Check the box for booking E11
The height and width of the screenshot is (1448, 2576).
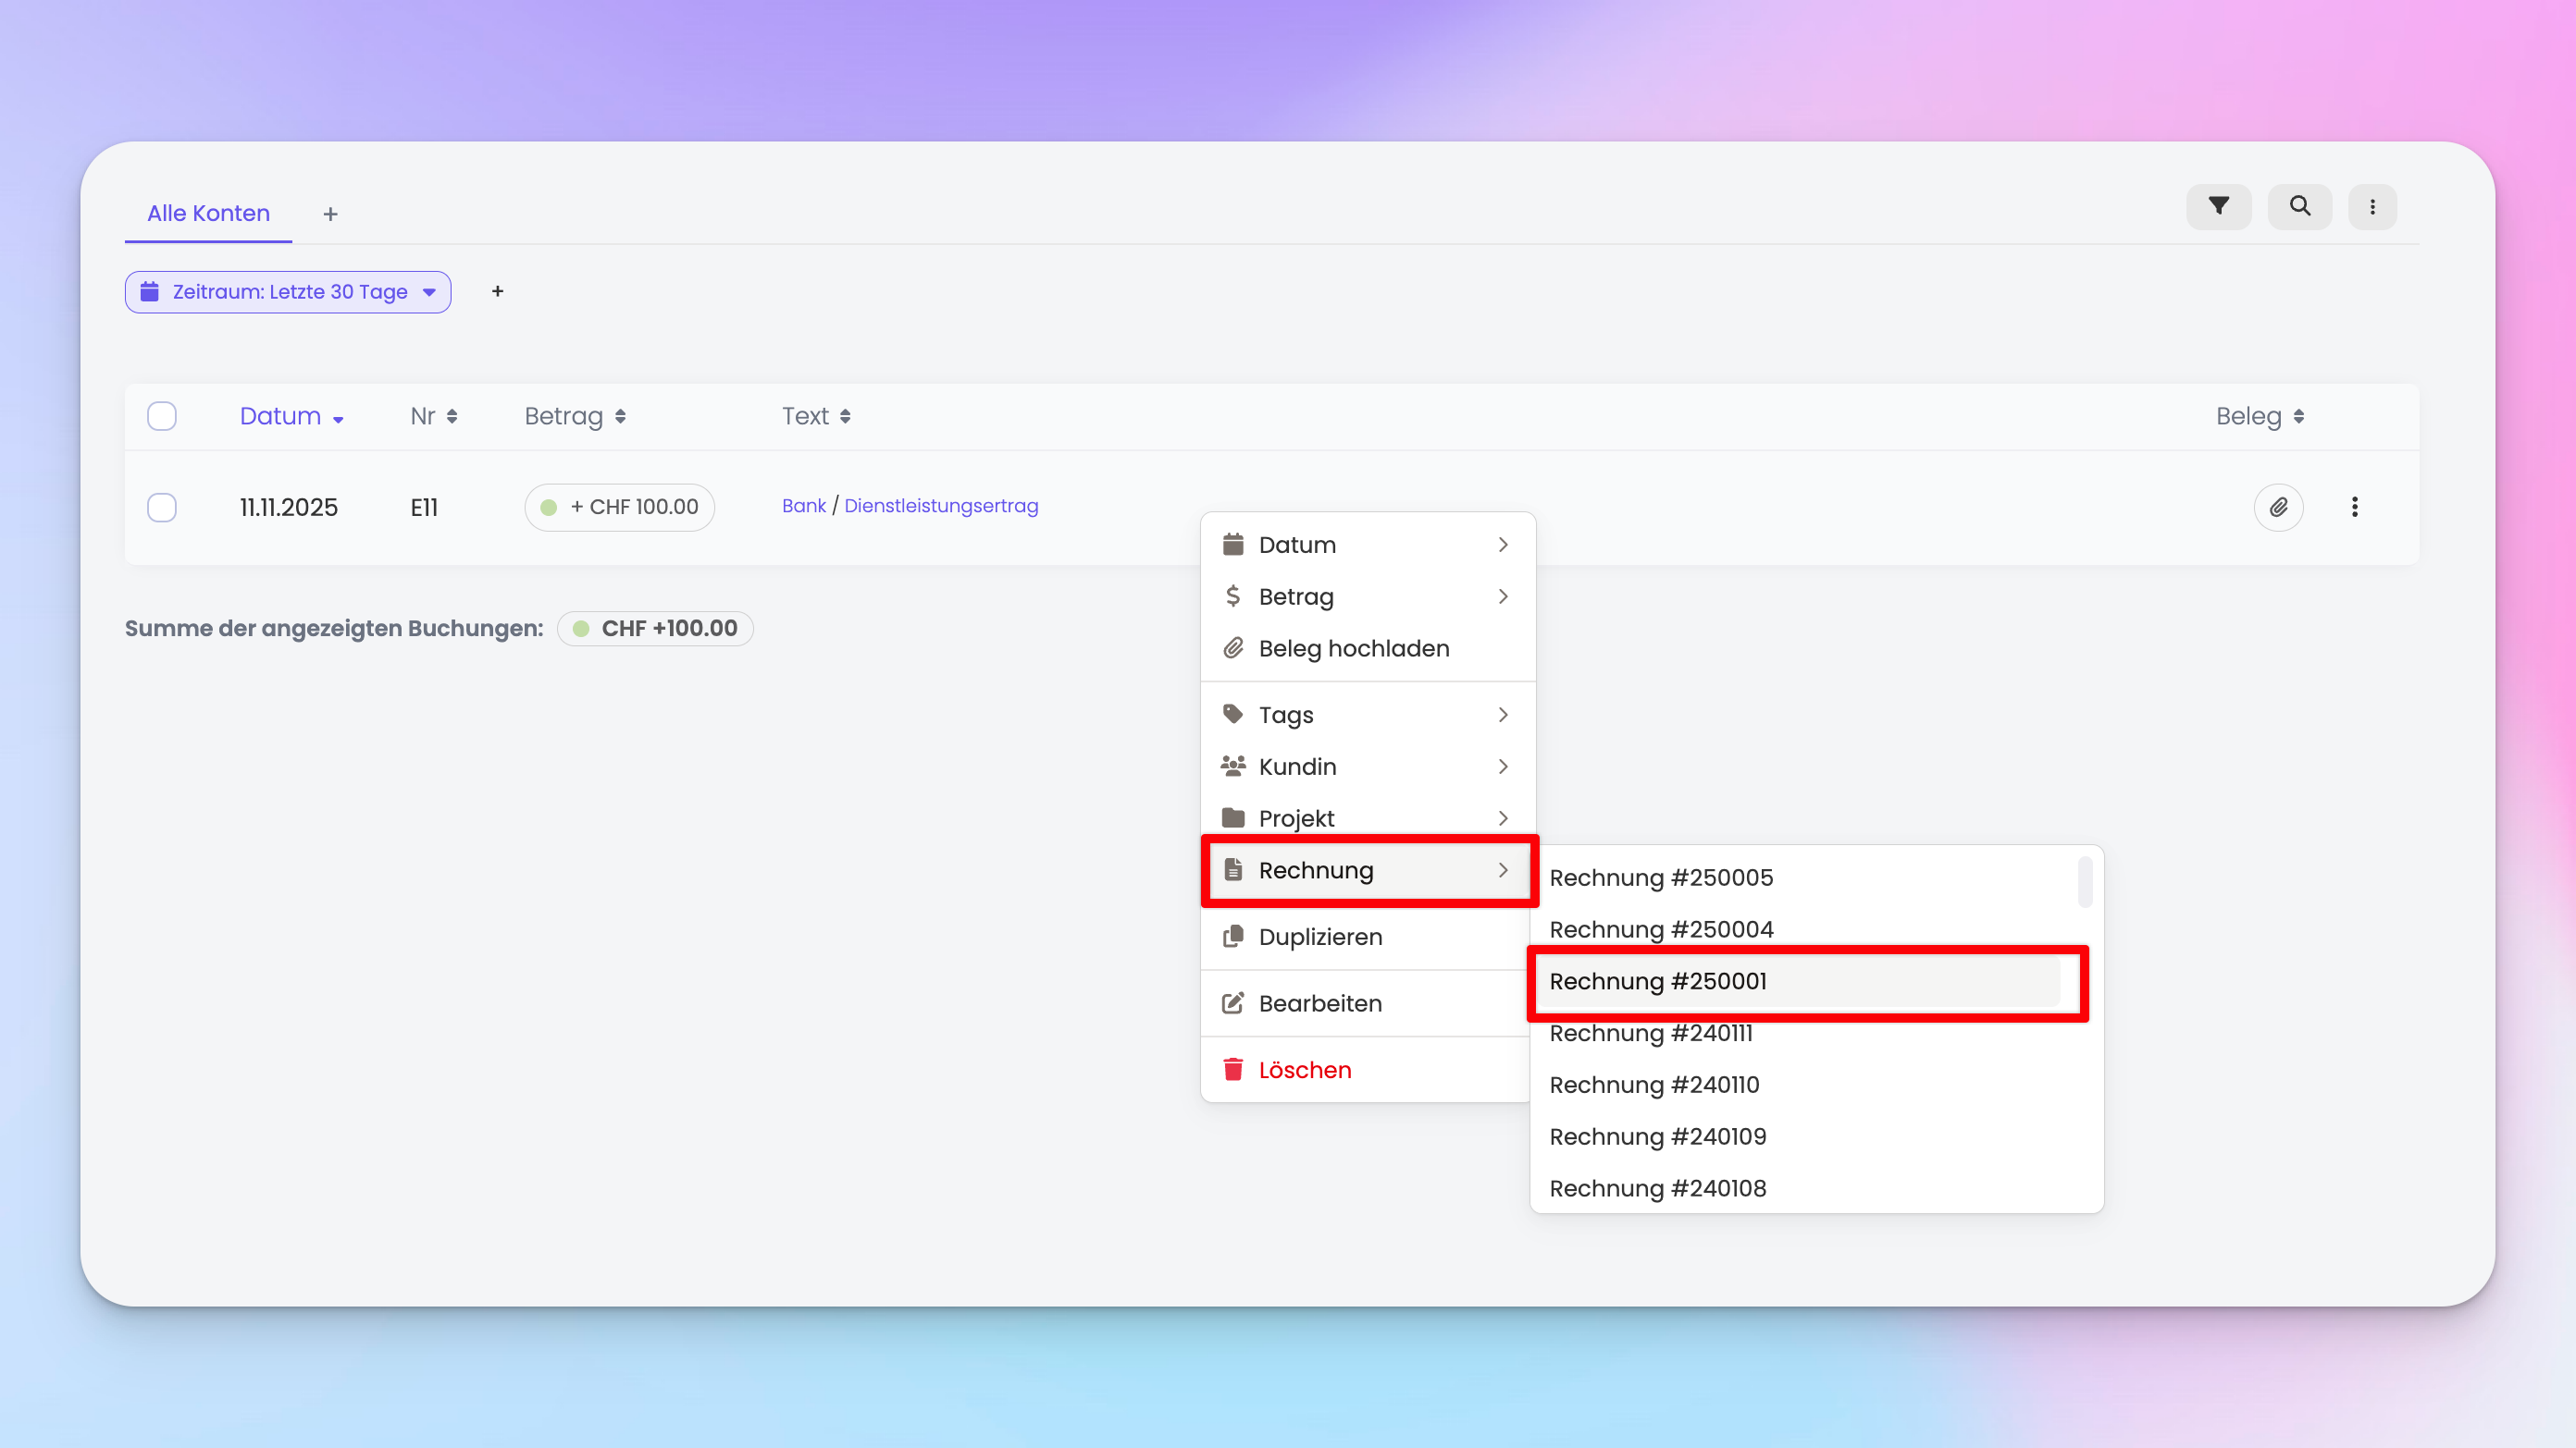click(x=162, y=508)
